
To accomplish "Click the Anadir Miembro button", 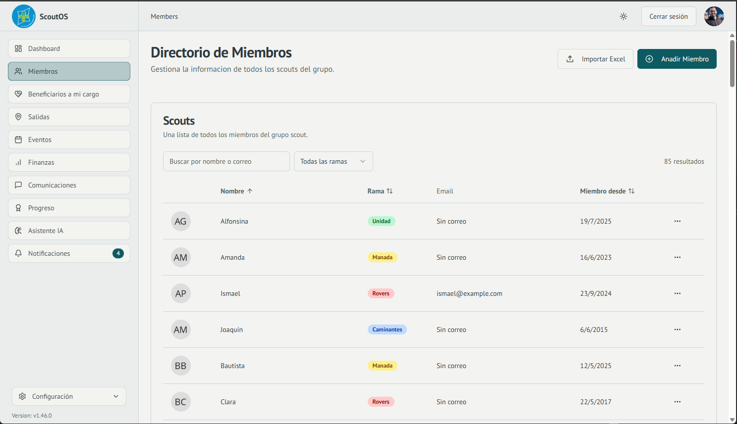I will [677, 58].
